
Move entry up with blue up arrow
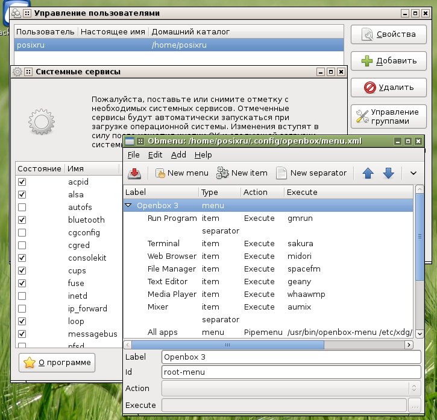[x=368, y=173]
